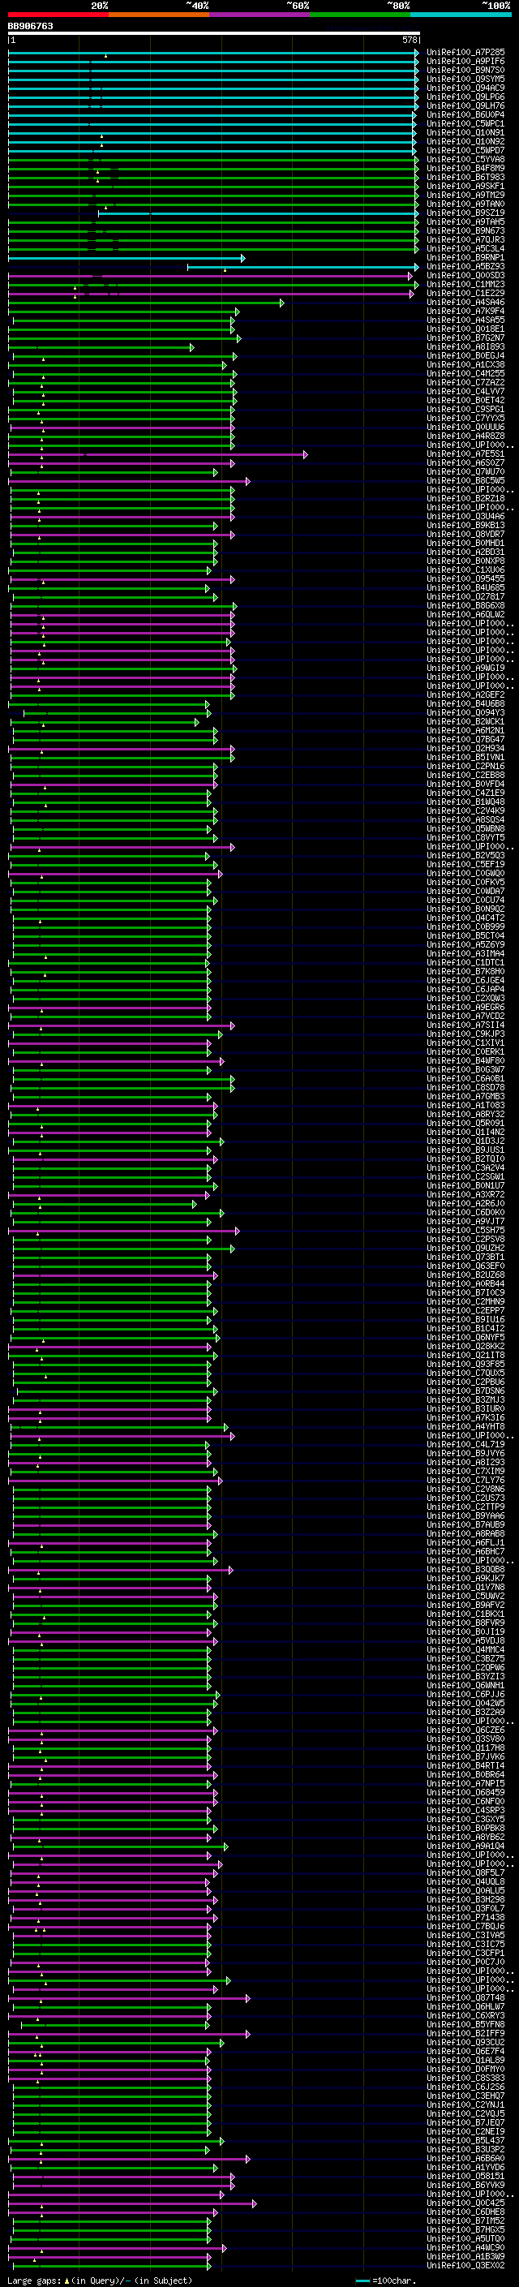Click the cyan ~100% identity legend segment

(x=461, y=15)
